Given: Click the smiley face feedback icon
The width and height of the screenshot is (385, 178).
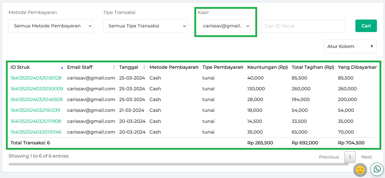Looking at the screenshot, I should 360,170.
